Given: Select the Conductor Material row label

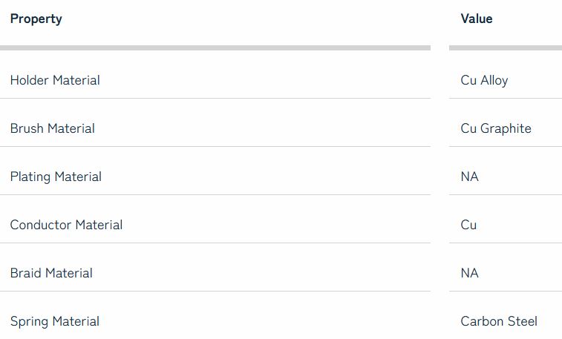Looking at the screenshot, I should [66, 225].
